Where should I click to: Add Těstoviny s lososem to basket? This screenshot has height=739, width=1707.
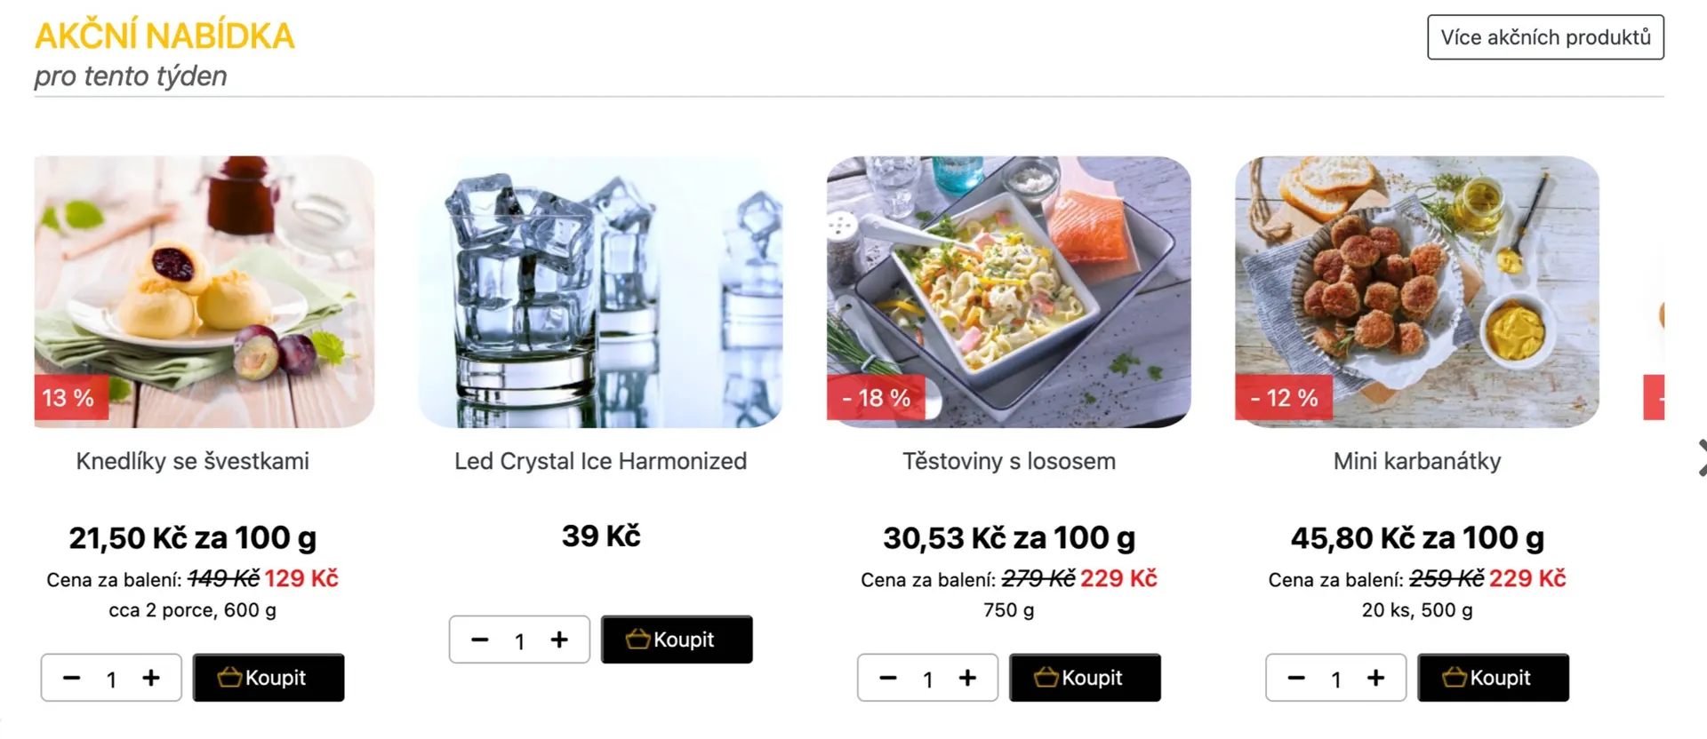[x=1085, y=679]
